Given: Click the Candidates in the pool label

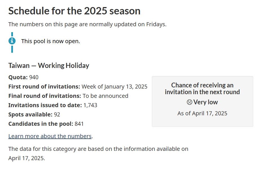Looking at the screenshot, I should click(41, 124).
